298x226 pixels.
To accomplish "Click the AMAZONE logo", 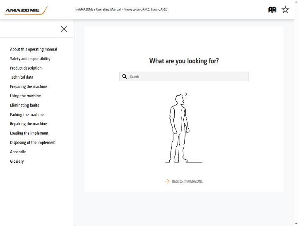I will pos(26,10).
